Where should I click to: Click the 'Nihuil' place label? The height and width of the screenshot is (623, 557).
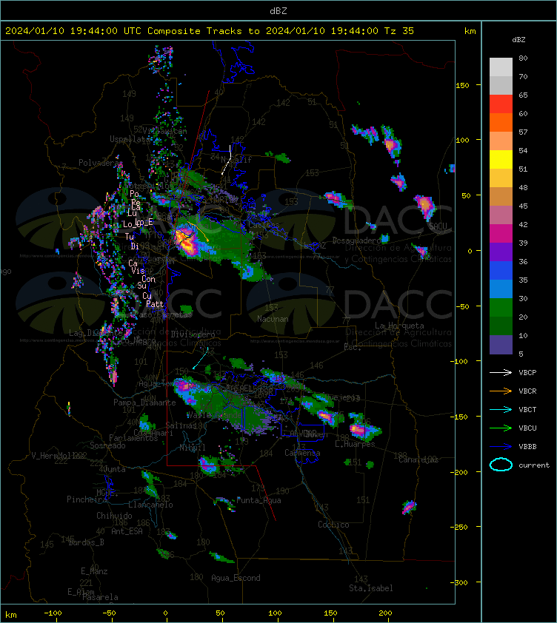pos(193,448)
